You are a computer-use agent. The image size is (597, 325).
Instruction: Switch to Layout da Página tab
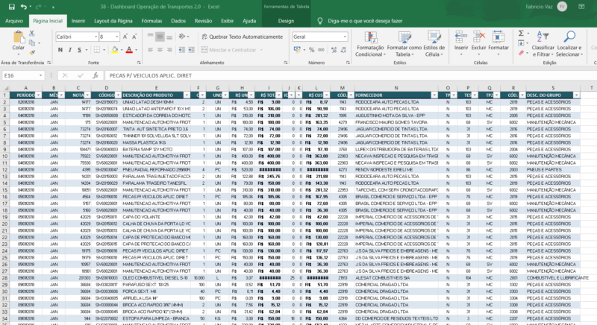pos(113,21)
